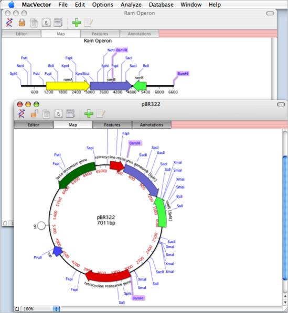The image size is (288, 313).
Task: Click locked padlock icon in Ram Operon window
Action: coord(22,23)
